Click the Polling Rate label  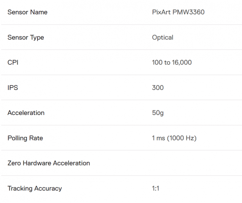25,138
